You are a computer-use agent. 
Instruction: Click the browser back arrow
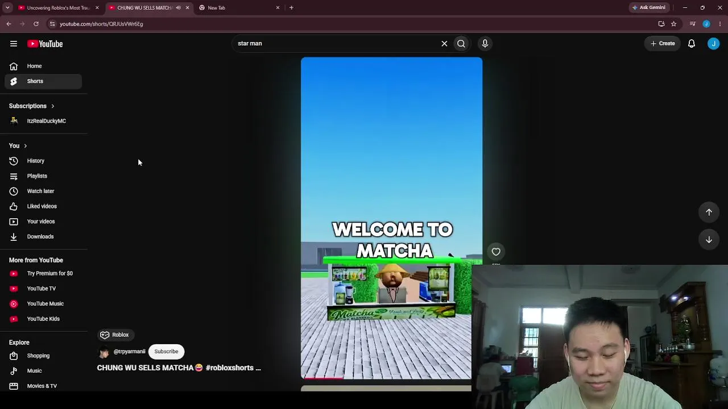pyautogui.click(x=9, y=24)
